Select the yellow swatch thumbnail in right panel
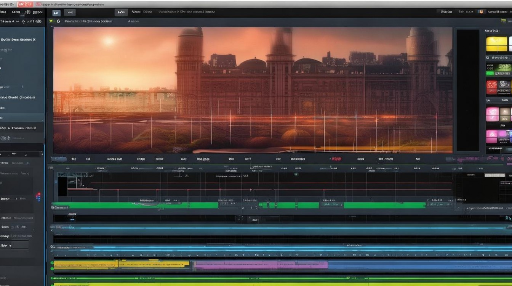The image size is (512, 286). pos(496,44)
